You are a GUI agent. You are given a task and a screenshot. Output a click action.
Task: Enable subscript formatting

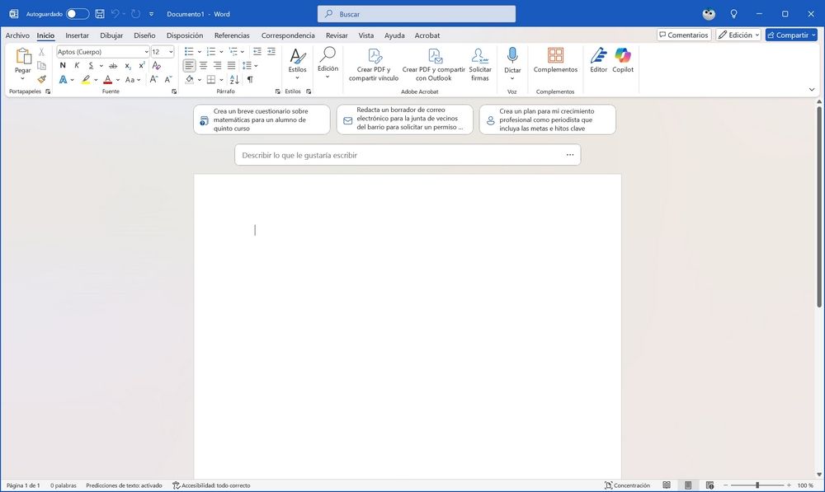(127, 65)
